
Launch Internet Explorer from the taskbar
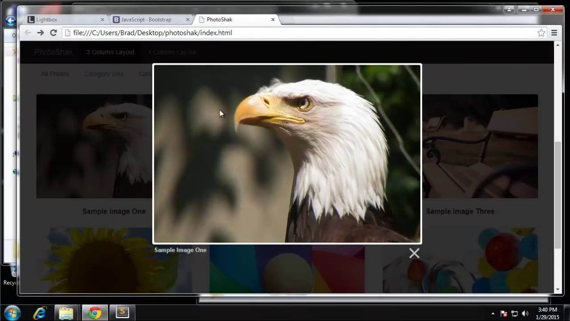(40, 313)
